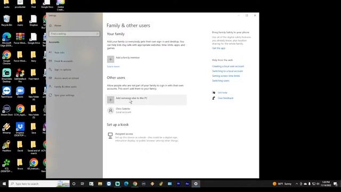Switch to Google Chrome on the taskbar
Viewport: 341px width, 192px height.
point(135,183)
